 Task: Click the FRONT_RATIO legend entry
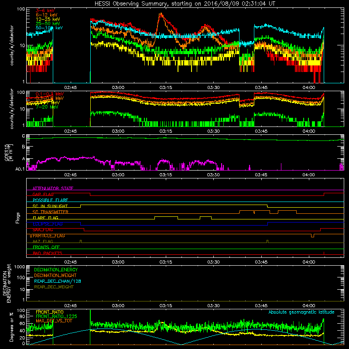coord(50,312)
